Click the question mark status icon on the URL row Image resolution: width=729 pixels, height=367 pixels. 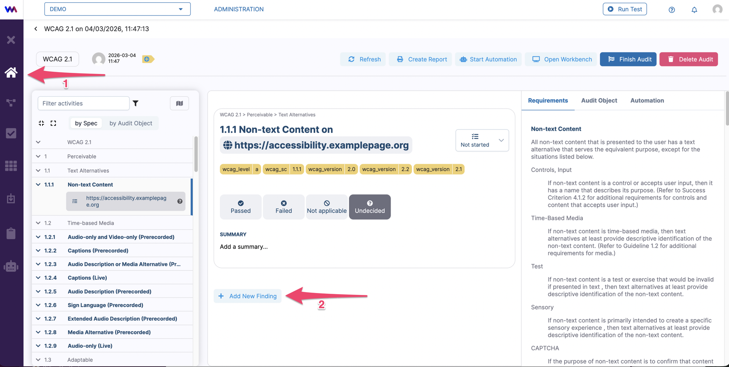pyautogui.click(x=180, y=202)
